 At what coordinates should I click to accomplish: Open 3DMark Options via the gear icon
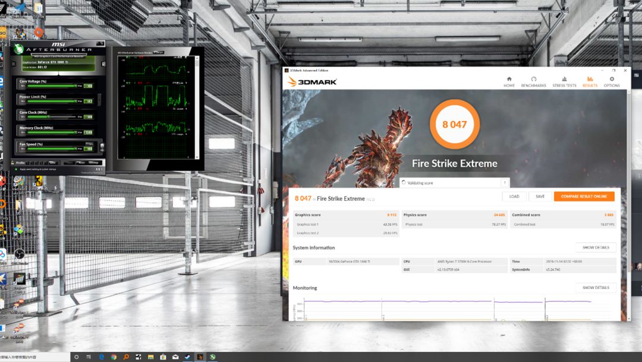tap(612, 82)
